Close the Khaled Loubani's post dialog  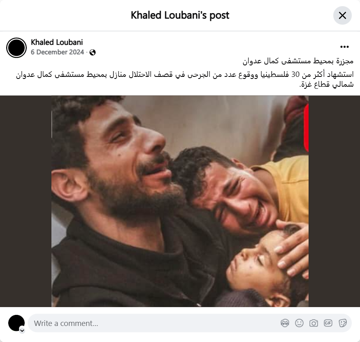coord(342,16)
